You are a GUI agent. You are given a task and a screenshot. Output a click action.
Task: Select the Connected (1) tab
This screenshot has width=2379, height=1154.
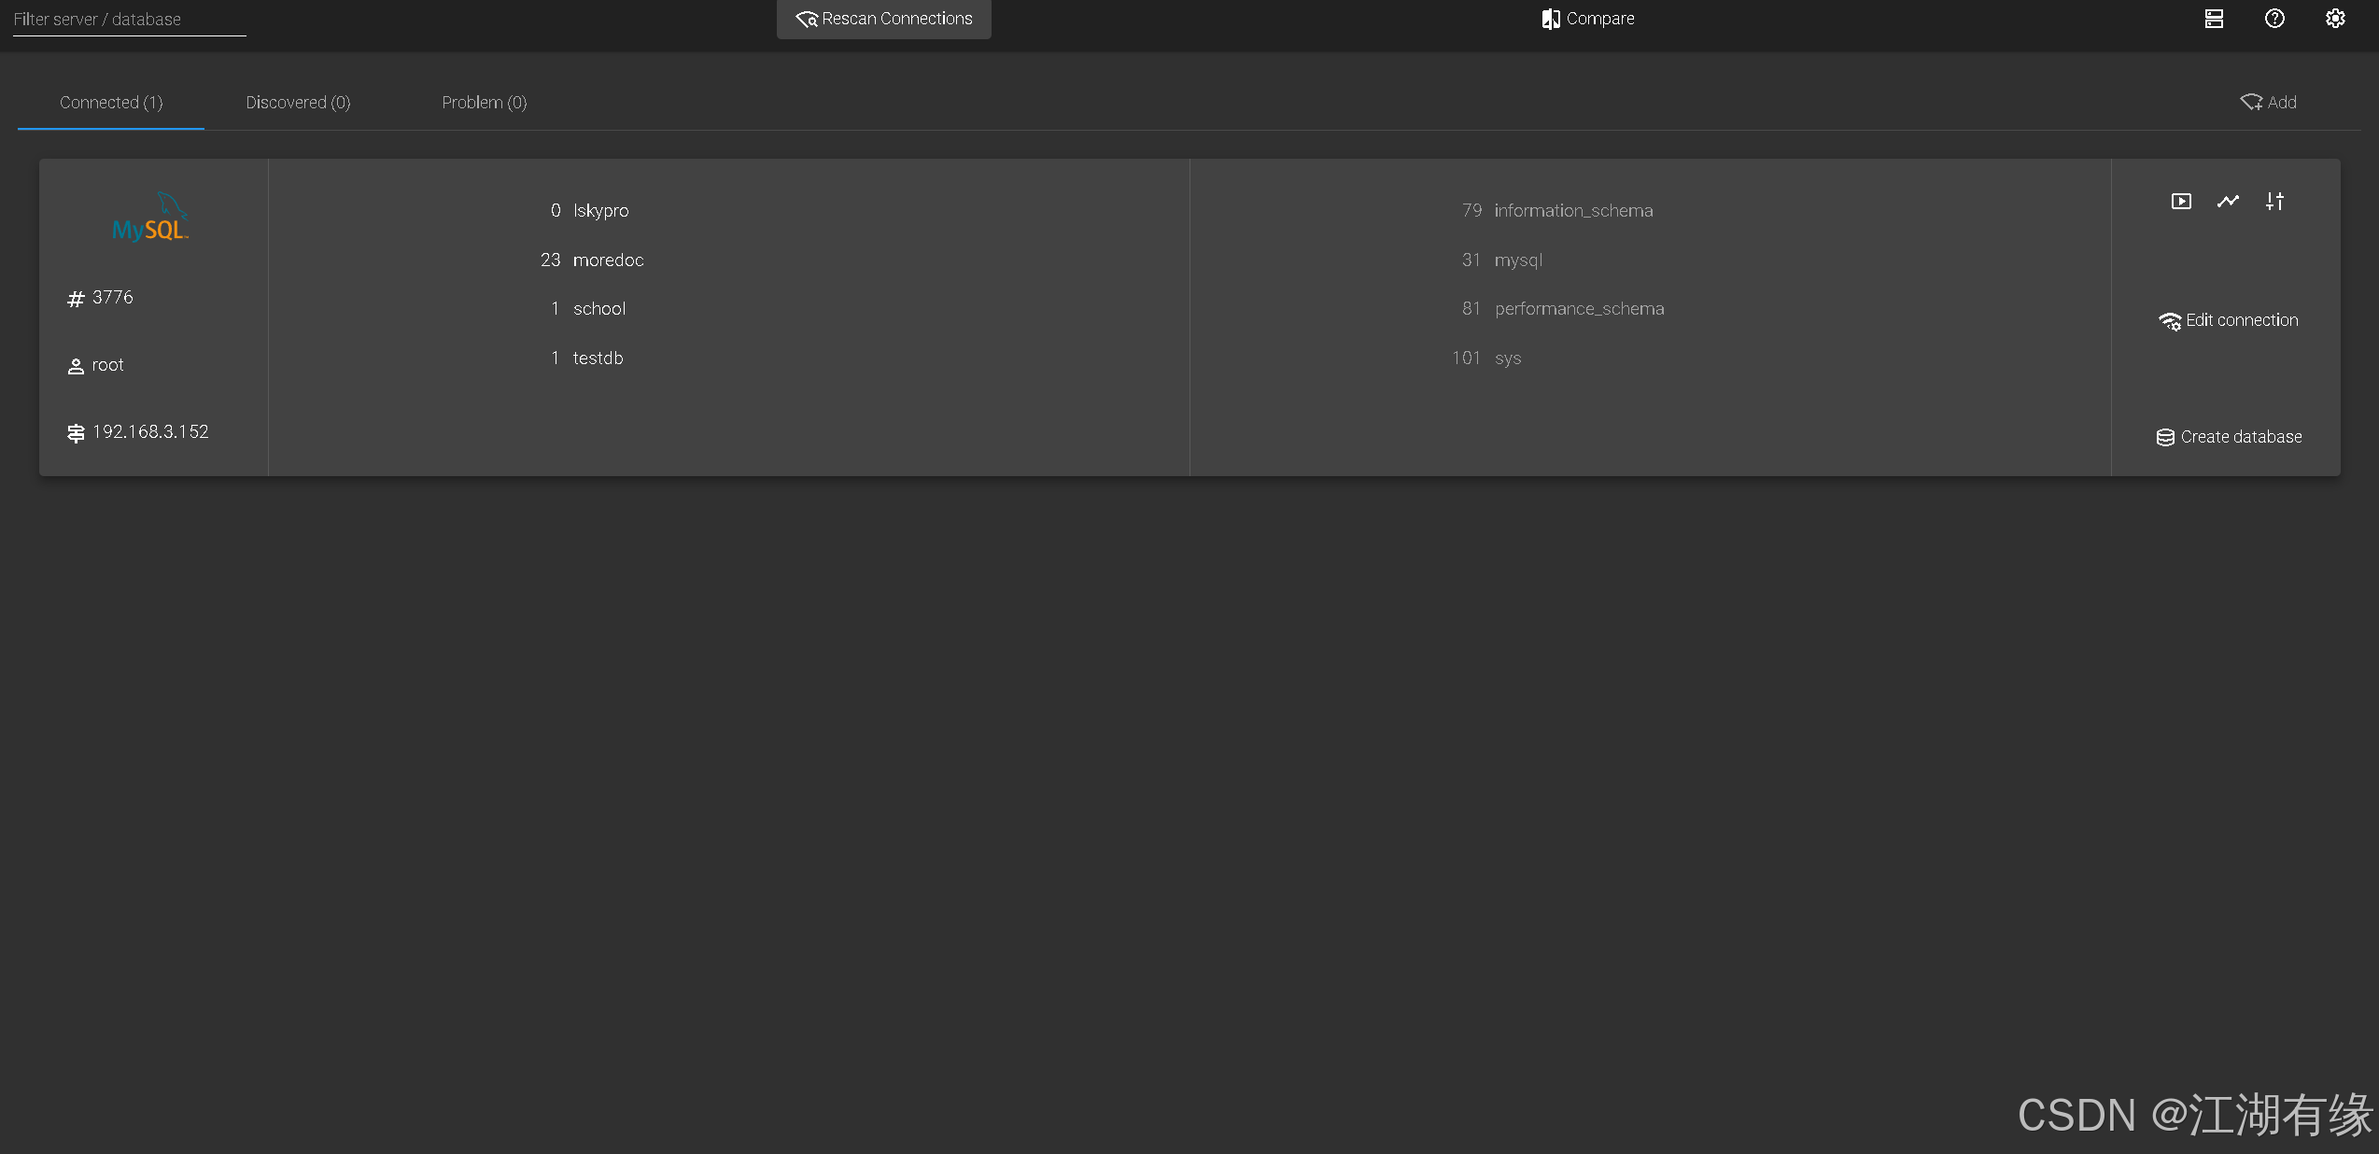pos(111,103)
